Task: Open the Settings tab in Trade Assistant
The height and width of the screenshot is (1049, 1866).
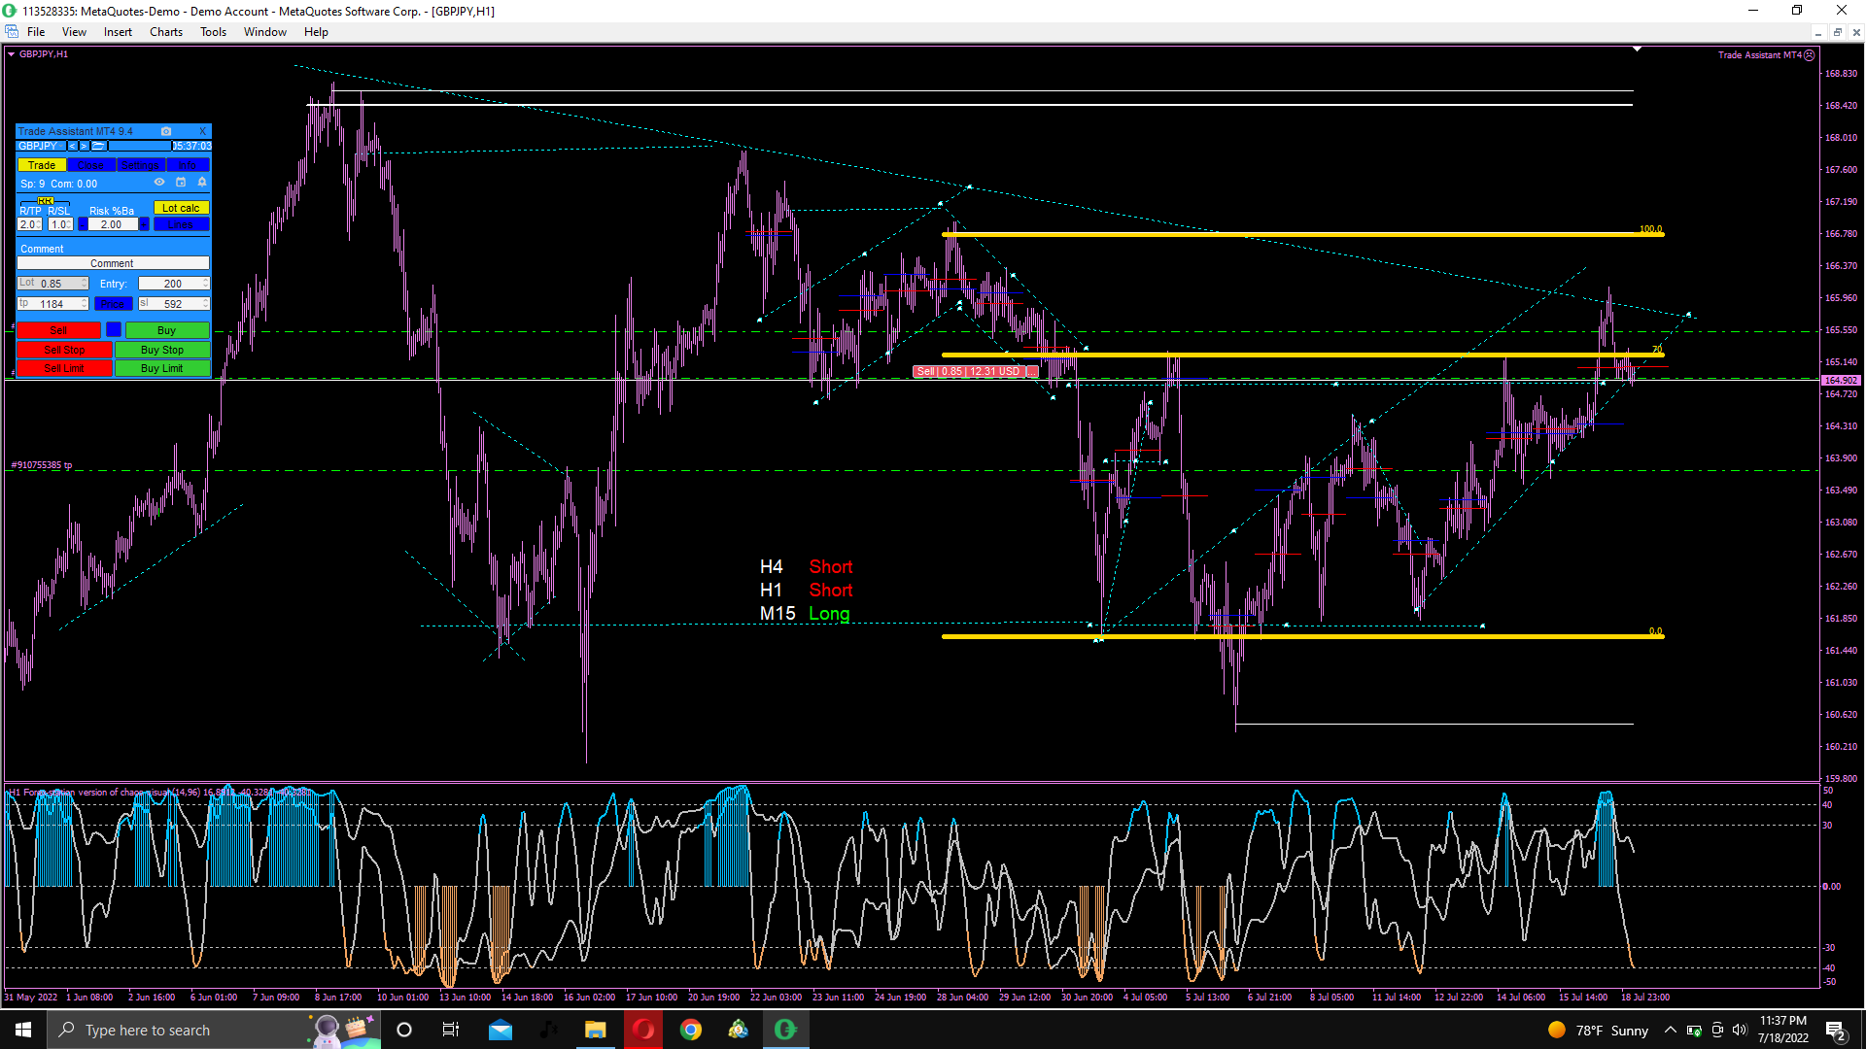Action: [x=140, y=165]
